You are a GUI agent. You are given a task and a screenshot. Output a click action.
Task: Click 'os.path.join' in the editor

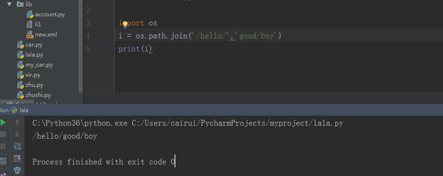pos(162,36)
